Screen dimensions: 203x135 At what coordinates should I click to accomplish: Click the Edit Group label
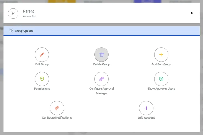(x=42, y=64)
